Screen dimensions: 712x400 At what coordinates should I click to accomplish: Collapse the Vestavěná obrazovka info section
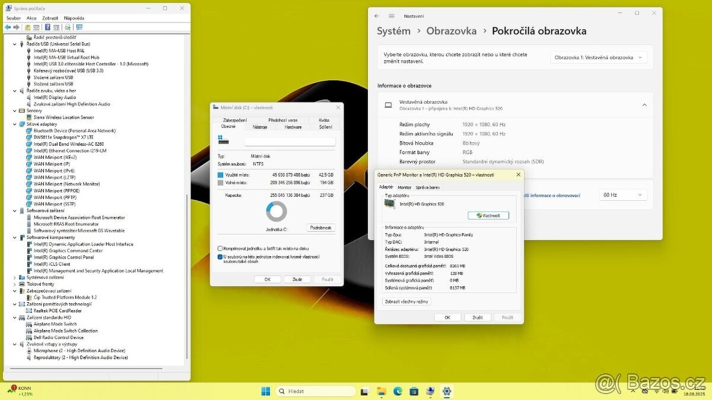pyautogui.click(x=644, y=104)
